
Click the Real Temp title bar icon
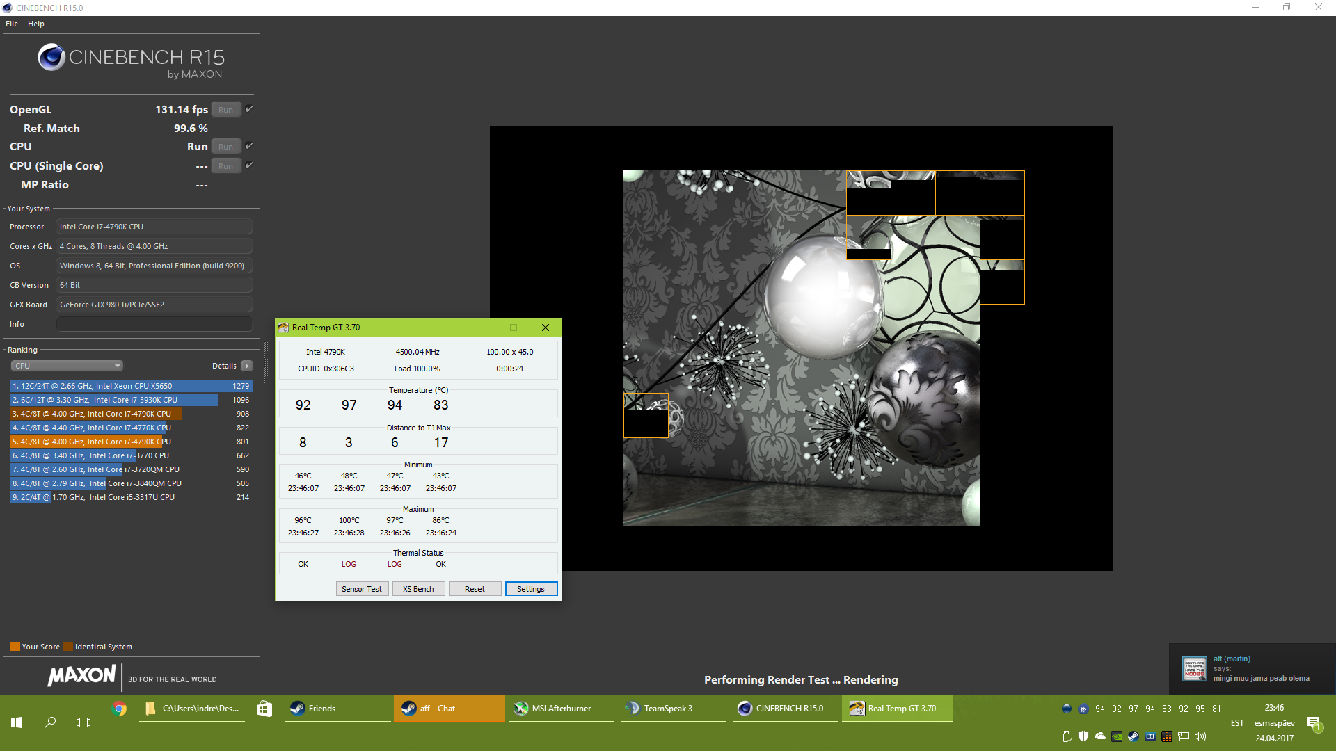283,328
